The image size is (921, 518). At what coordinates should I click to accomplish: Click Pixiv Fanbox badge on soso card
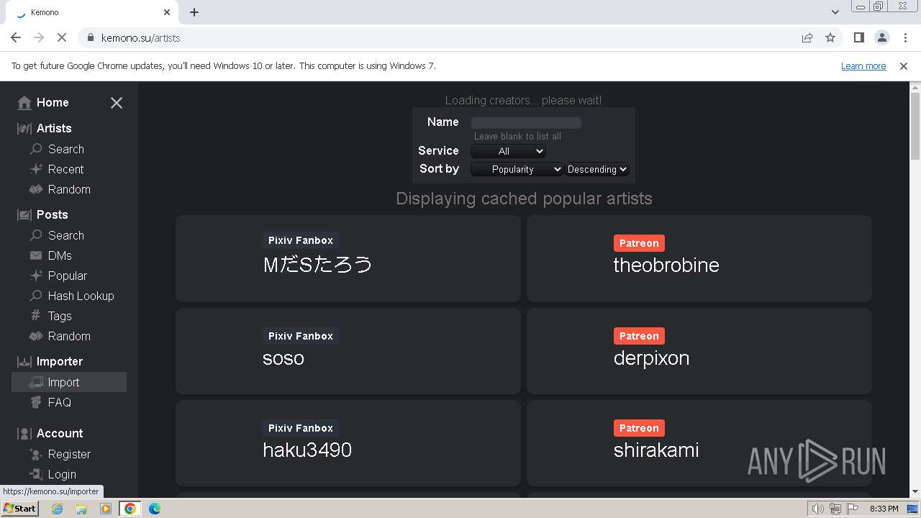(301, 336)
